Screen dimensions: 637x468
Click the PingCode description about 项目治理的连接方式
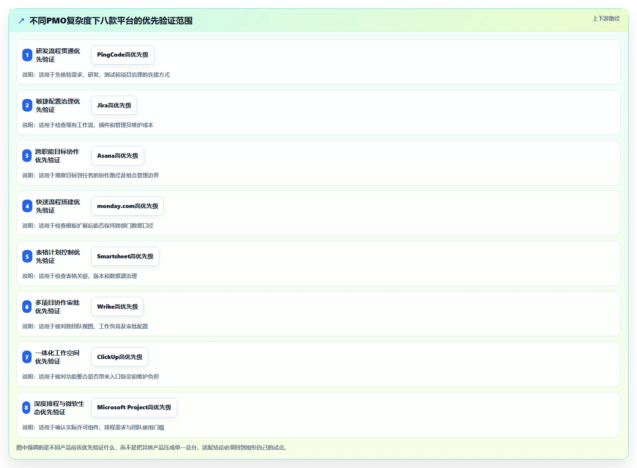pos(96,75)
